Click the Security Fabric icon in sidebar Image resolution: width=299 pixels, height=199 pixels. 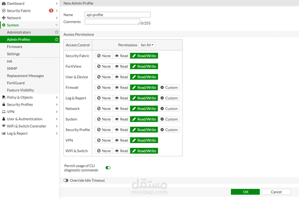point(4,11)
